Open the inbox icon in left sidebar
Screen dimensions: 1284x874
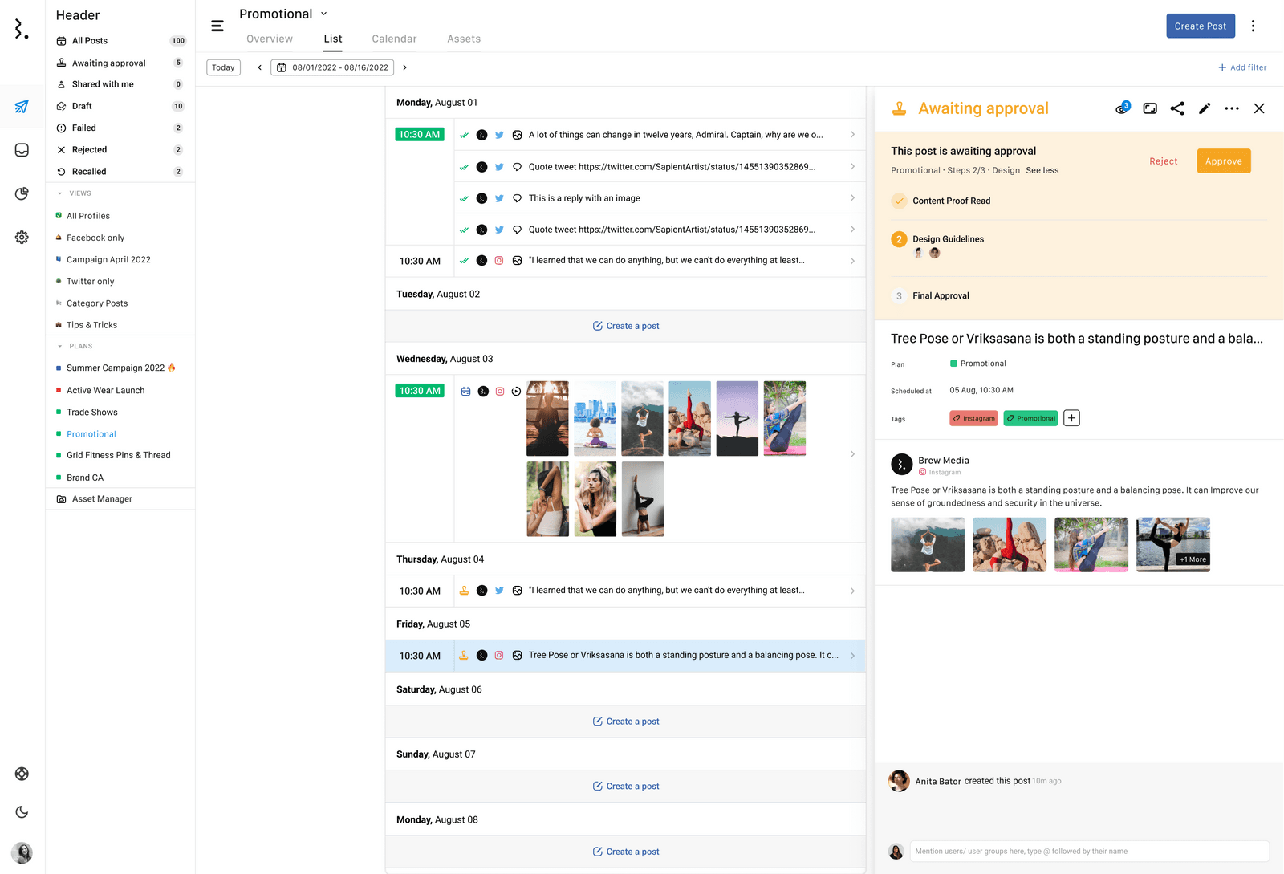pos(22,150)
